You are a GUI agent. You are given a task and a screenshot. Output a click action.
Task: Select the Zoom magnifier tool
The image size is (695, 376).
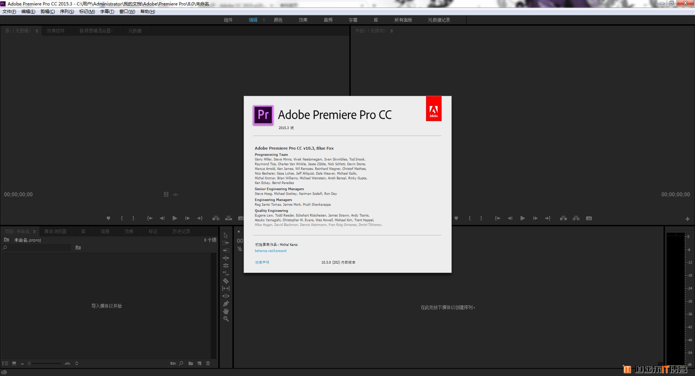tap(226, 319)
